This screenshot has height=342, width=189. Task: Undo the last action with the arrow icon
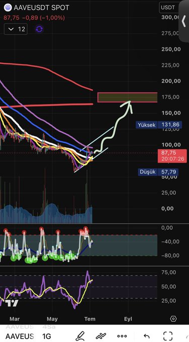(x=147, y=336)
